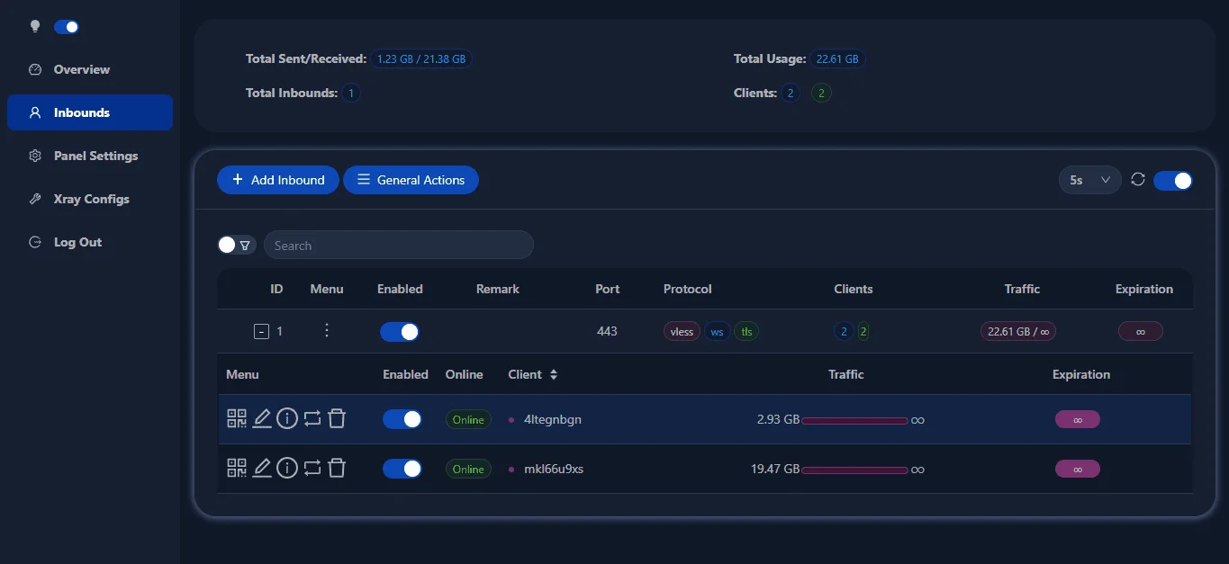The height and width of the screenshot is (564, 1229).
Task: Toggle the auto-refresh switch
Action: click(x=1173, y=180)
